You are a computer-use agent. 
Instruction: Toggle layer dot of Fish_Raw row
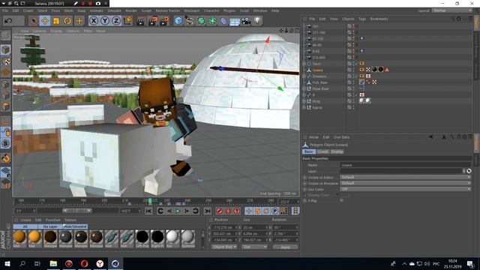pos(349,82)
